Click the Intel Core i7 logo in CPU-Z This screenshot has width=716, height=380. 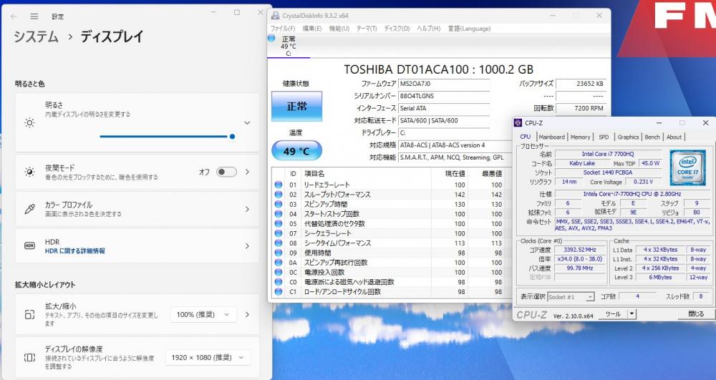pyautogui.click(x=687, y=167)
